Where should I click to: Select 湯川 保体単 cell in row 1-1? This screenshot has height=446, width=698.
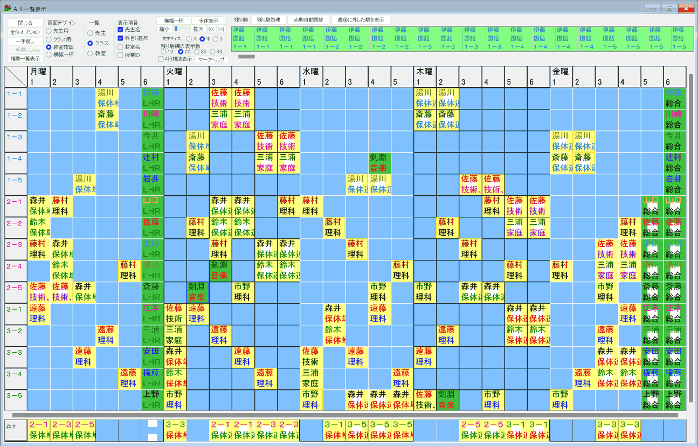pyautogui.click(x=107, y=98)
